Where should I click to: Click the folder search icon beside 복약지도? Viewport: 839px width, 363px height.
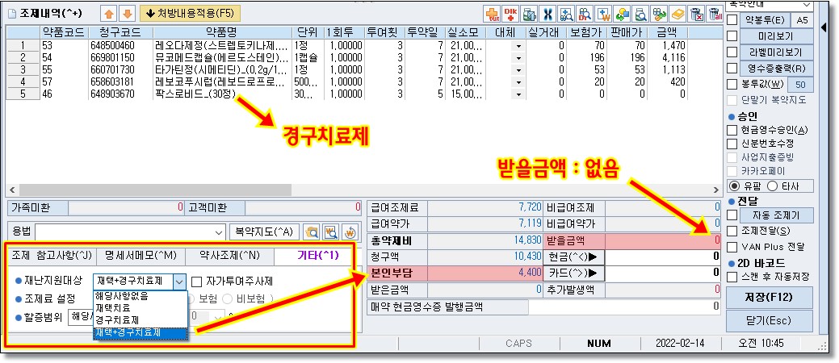[312, 232]
